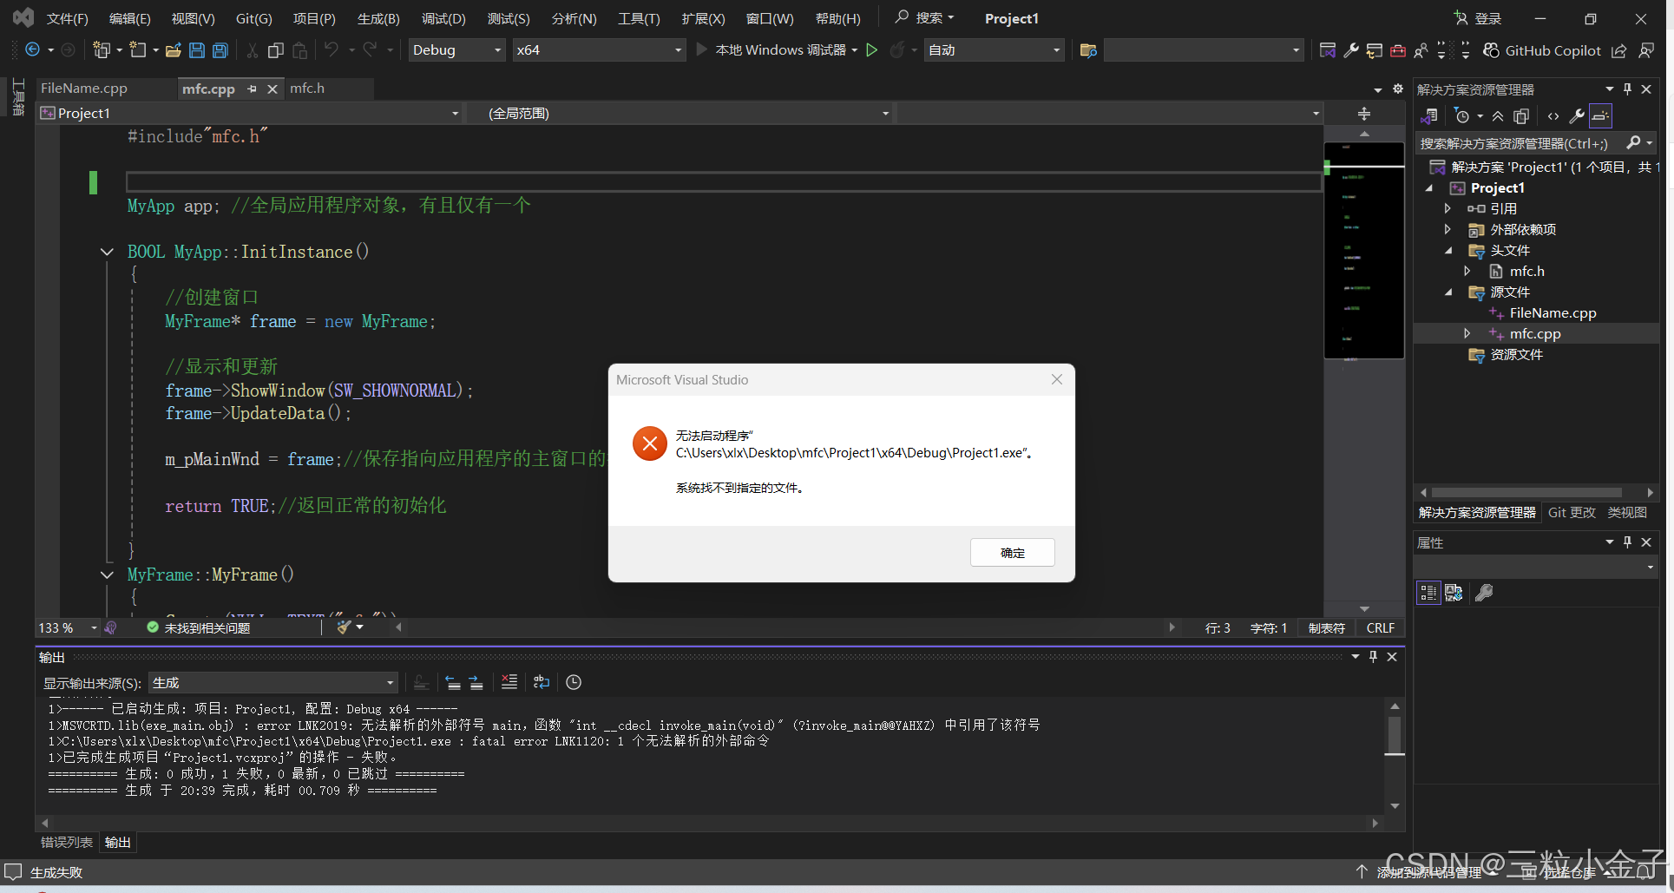Click the Solution Explorer horizontal scrollbar
The height and width of the screenshot is (893, 1674).
click(1527, 492)
